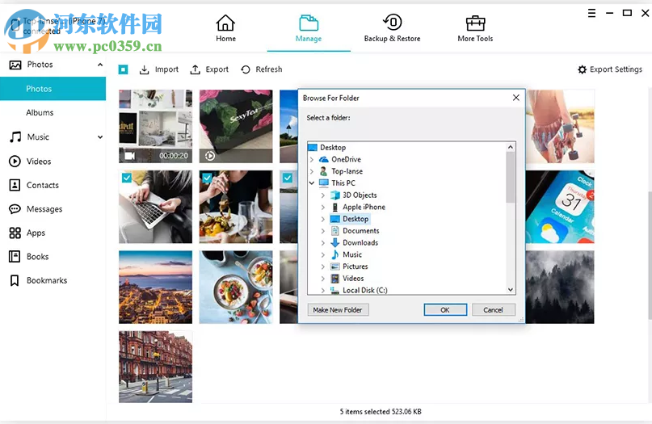
Task: Expand the OneDrive node
Action: click(311, 160)
